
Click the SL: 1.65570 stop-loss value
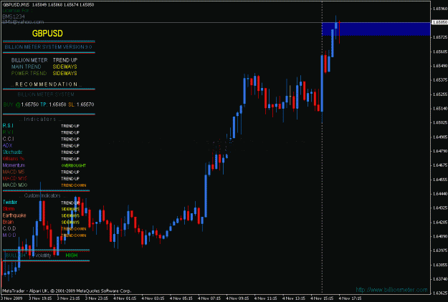tap(81, 104)
